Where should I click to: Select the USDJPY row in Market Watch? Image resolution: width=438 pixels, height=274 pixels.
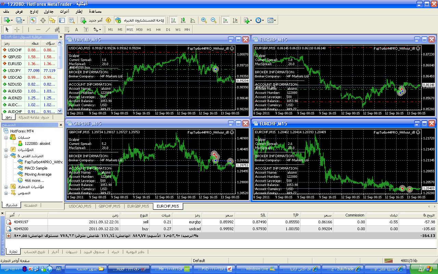(29, 71)
